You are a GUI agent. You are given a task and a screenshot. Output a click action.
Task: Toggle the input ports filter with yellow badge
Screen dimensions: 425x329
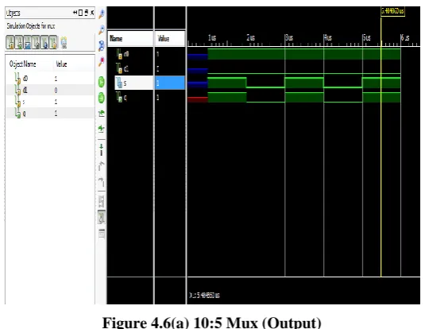coord(10,42)
